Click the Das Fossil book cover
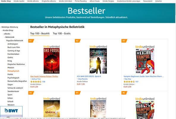This screenshot has height=119, width=176. (x=51, y=61)
